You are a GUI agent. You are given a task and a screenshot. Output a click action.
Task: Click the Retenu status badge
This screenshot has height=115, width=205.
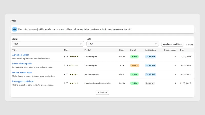point(135,65)
